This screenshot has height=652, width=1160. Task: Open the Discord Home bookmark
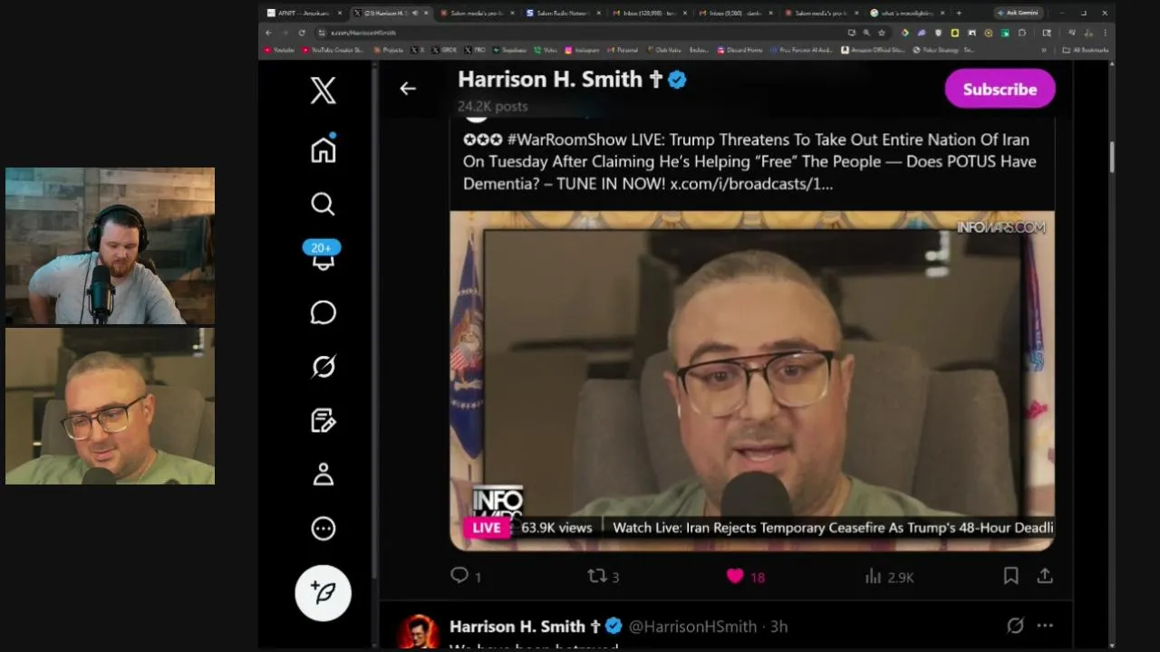(x=739, y=50)
